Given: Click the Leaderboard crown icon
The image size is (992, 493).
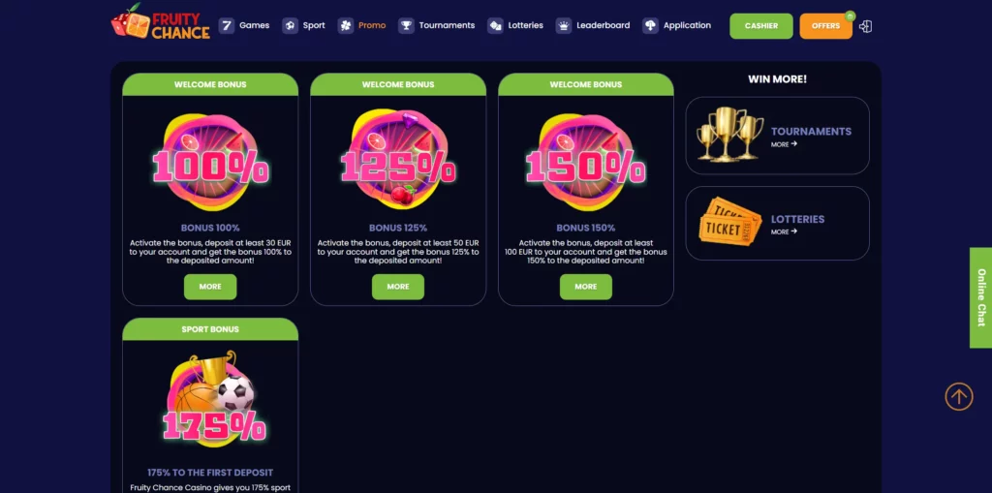Looking at the screenshot, I should [x=564, y=26].
